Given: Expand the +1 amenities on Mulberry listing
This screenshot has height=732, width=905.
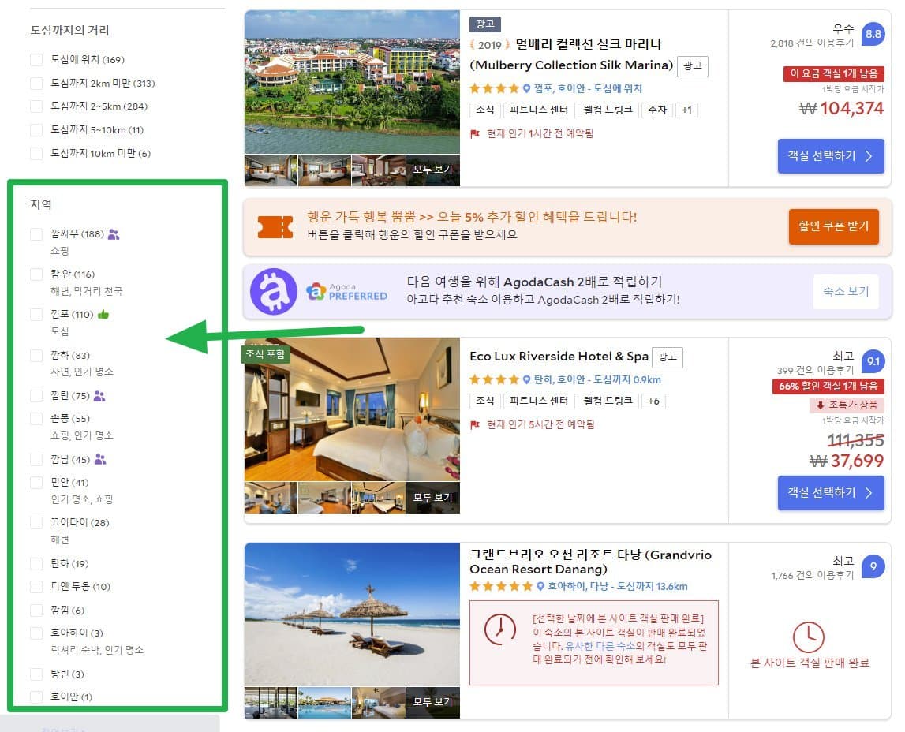Looking at the screenshot, I should (686, 110).
